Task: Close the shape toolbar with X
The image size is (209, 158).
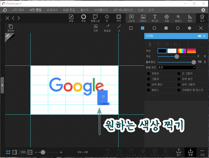Action: pos(201,28)
